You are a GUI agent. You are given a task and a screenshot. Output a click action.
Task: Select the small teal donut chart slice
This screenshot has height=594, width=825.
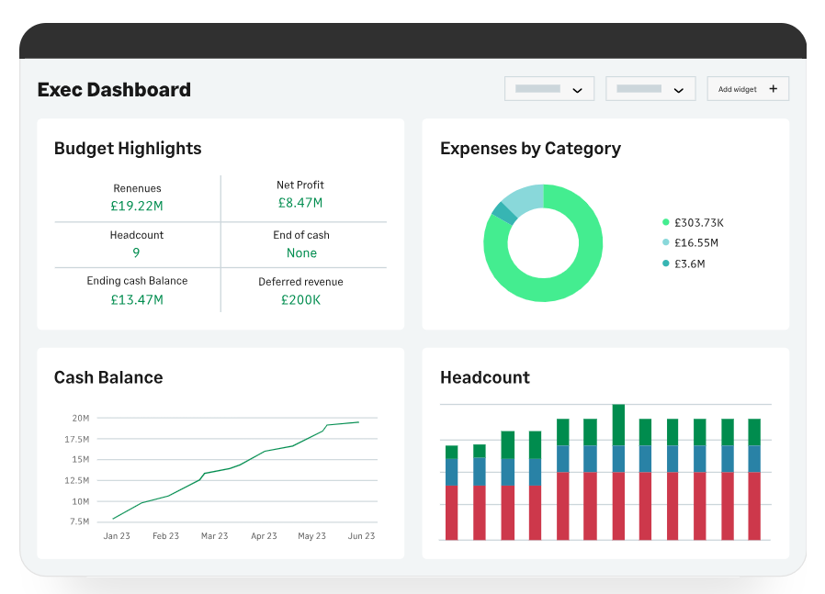point(501,213)
